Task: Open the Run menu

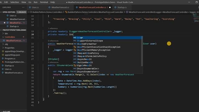Action: [35, 2]
